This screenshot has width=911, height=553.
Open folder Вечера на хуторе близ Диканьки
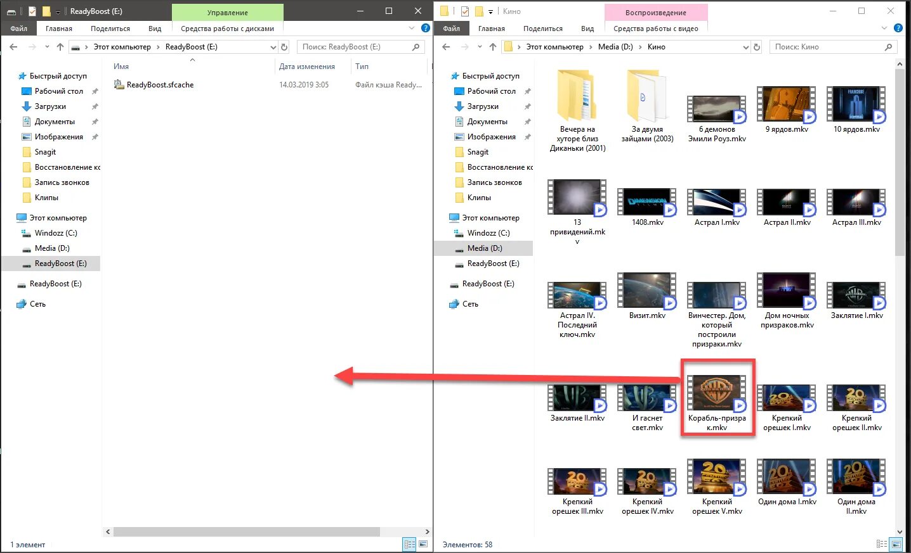coord(577,111)
